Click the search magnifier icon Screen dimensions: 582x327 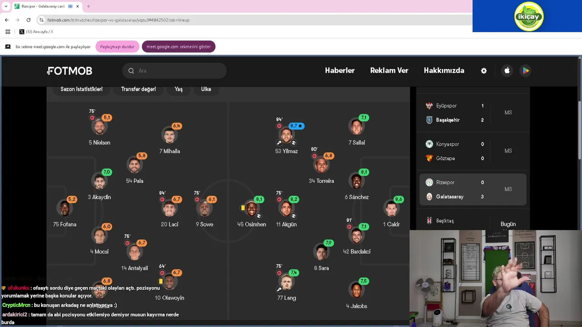point(131,71)
